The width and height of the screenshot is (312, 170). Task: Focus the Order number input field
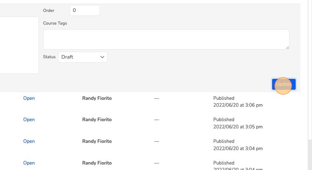click(x=85, y=10)
